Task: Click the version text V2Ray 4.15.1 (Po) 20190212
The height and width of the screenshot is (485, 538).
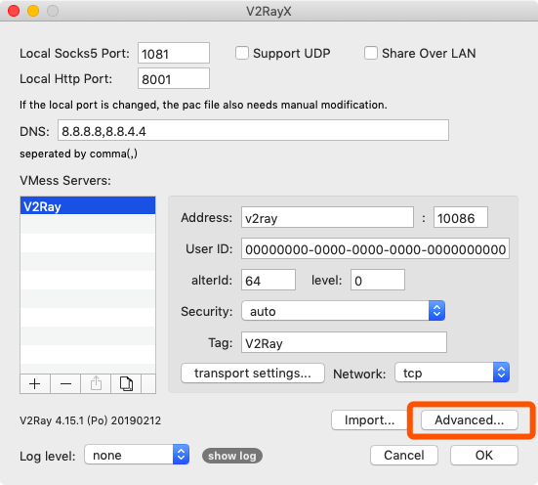Action: pyautogui.click(x=90, y=420)
